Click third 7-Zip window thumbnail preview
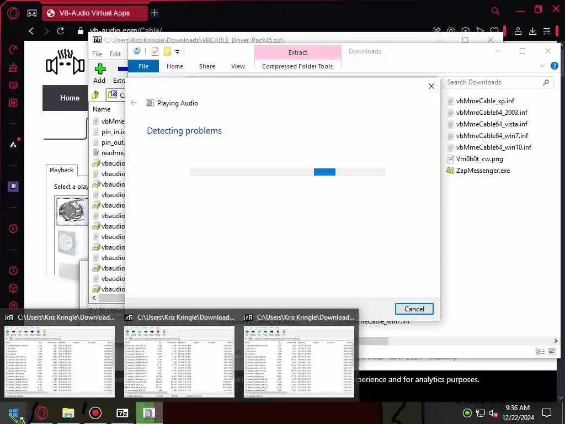The height and width of the screenshot is (424, 565). [299, 362]
